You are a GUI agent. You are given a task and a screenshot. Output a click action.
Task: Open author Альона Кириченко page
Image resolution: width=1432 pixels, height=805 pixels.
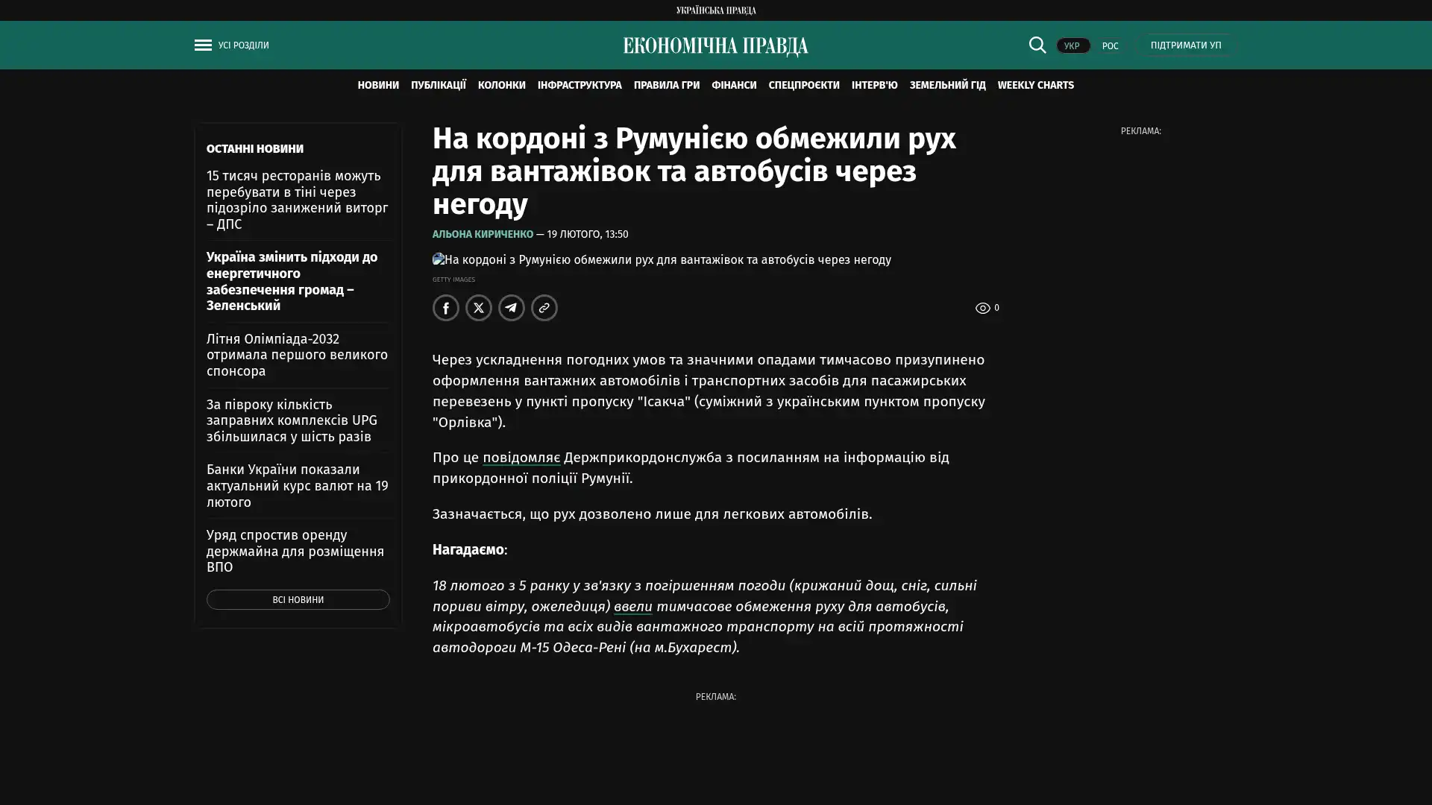click(483, 234)
